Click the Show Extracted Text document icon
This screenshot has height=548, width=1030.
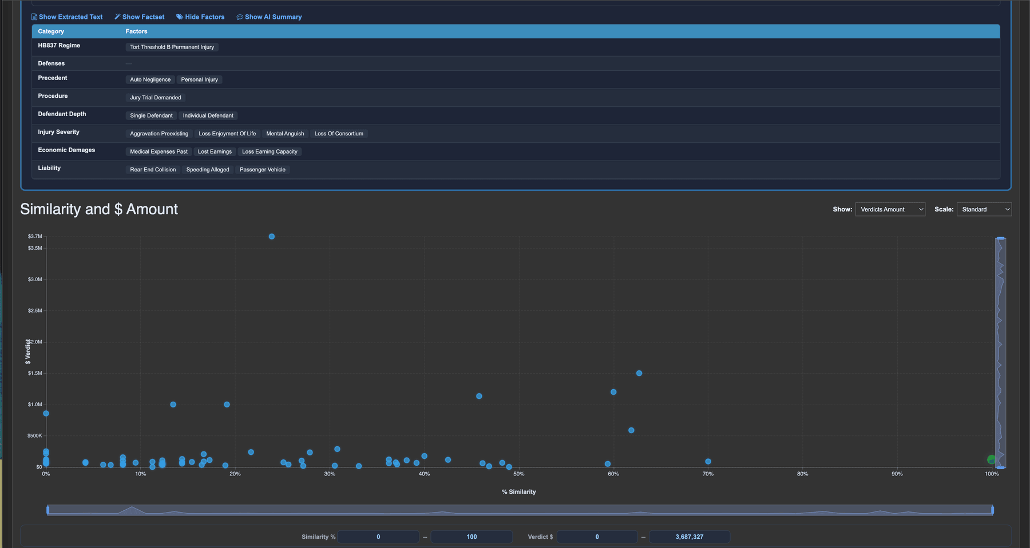pyautogui.click(x=34, y=17)
